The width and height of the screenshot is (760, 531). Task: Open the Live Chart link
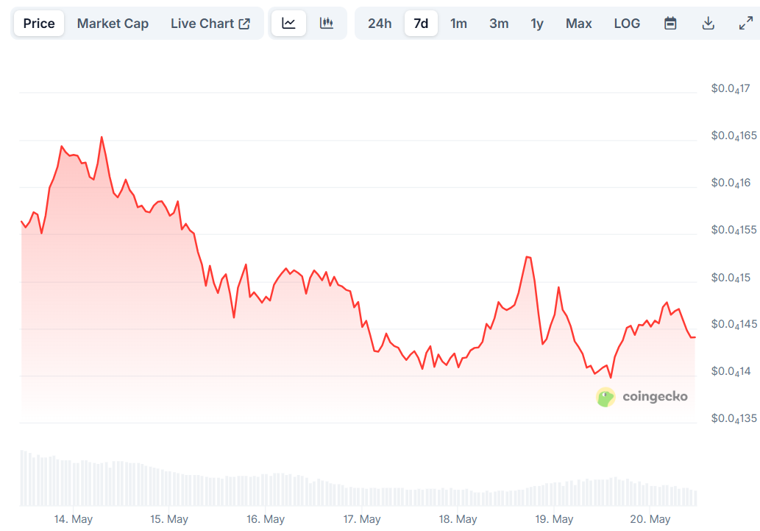pyautogui.click(x=210, y=24)
